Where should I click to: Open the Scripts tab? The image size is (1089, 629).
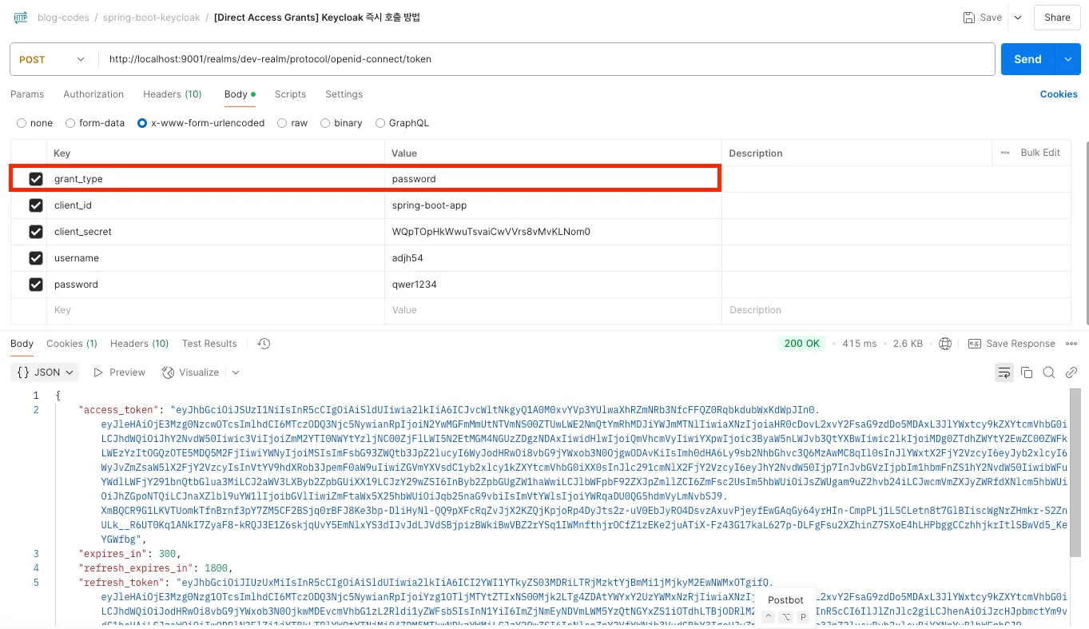[290, 94]
